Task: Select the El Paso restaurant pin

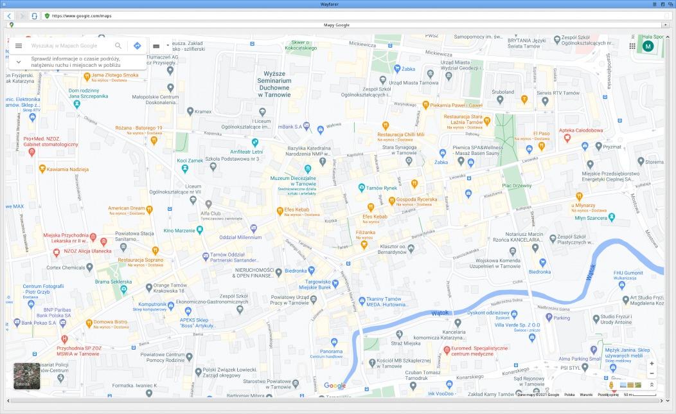Action: click(542, 146)
